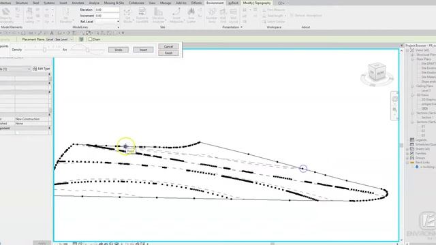Click the steering wheel navigation icon
The image size is (436, 245).
pyautogui.click(x=394, y=99)
